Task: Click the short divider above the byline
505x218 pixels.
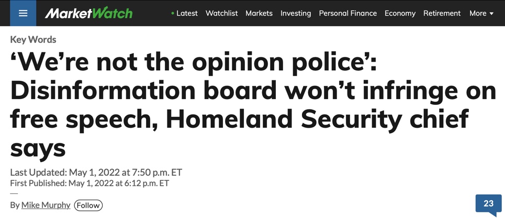Action: click(x=14, y=193)
